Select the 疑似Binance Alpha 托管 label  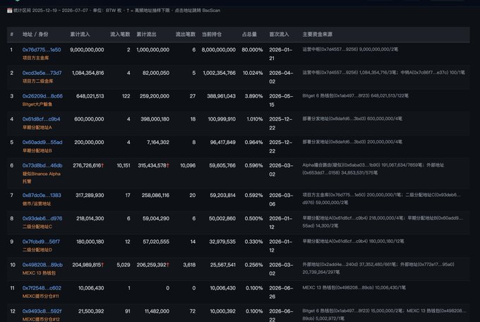coord(42,177)
